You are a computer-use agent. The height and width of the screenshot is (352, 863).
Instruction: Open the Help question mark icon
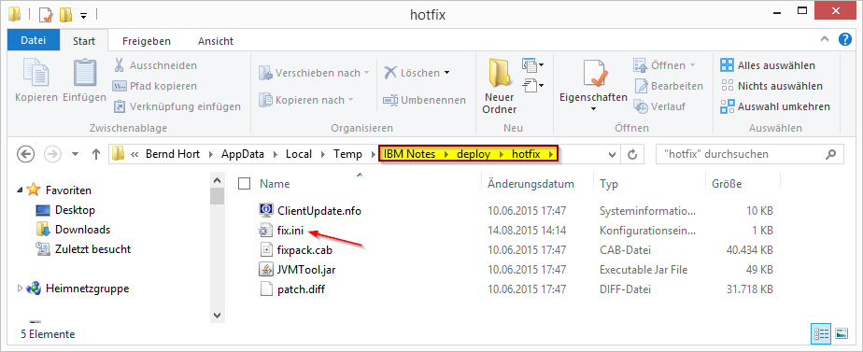(845, 39)
